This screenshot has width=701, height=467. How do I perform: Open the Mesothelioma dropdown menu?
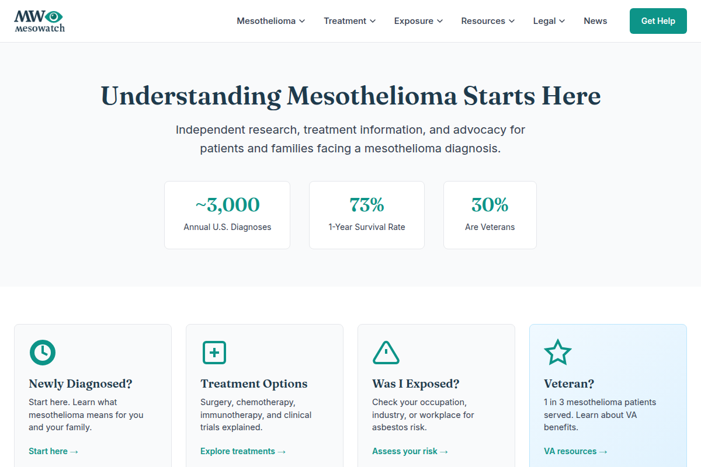270,20
